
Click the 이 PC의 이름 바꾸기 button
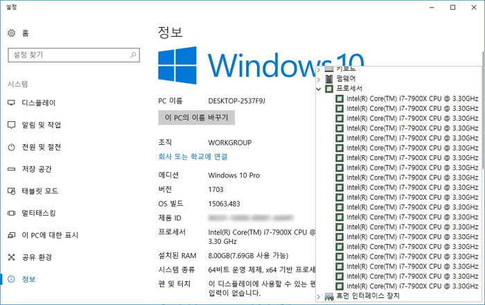[196, 118]
